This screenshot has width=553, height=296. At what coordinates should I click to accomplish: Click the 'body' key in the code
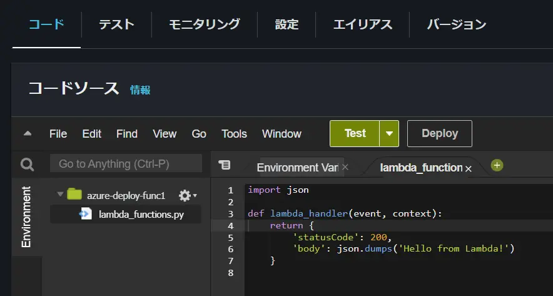(x=309, y=248)
